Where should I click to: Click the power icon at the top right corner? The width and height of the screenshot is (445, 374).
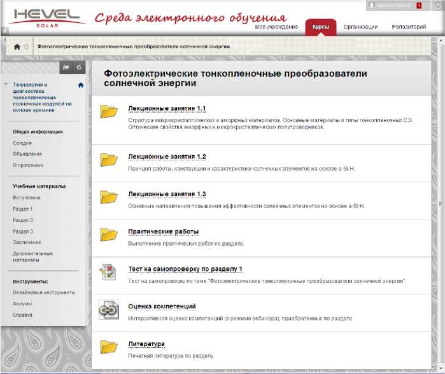436,5
